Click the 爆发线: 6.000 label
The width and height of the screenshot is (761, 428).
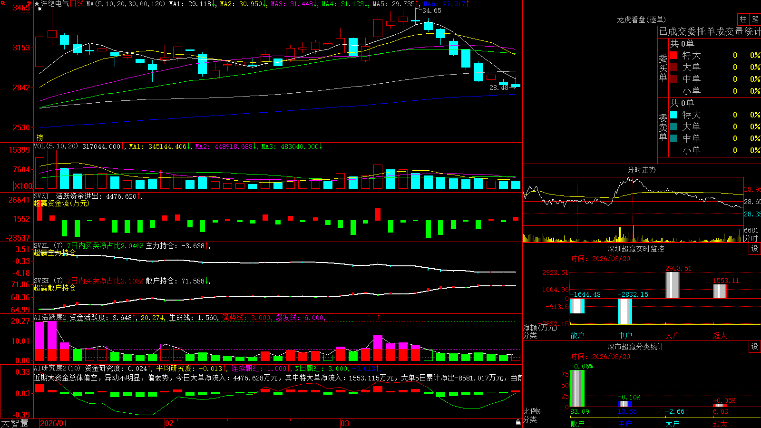pyautogui.click(x=300, y=318)
